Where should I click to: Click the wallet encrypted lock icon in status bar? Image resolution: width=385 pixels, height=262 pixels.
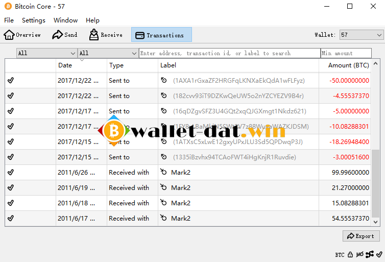tap(350, 255)
